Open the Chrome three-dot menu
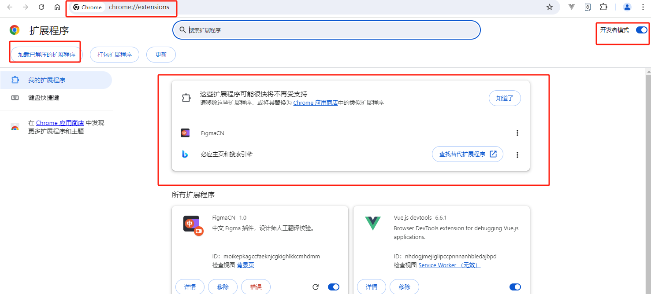The width and height of the screenshot is (651, 294). 643,7
